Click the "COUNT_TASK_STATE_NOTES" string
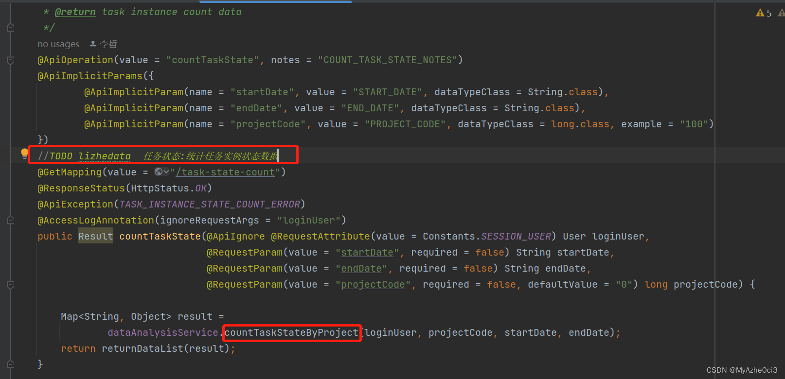 [x=388, y=60]
